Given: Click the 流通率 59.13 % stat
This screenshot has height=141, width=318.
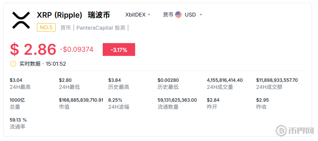Looking at the screenshot, I should [18, 120].
